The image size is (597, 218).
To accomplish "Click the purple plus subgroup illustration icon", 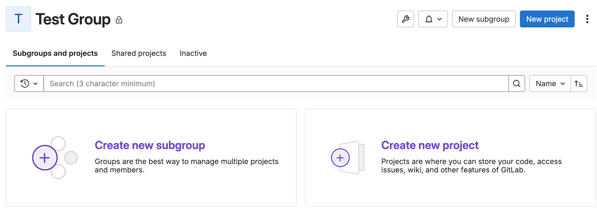I will pyautogui.click(x=45, y=158).
